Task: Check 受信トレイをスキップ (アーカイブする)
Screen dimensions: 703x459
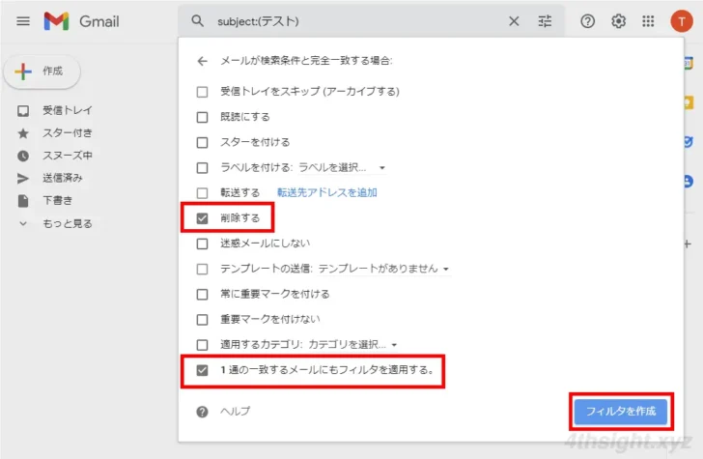Action: 202,92
